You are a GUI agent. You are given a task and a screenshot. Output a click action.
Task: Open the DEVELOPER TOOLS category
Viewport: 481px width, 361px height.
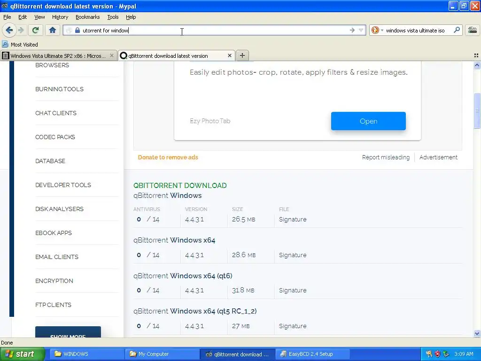(63, 185)
